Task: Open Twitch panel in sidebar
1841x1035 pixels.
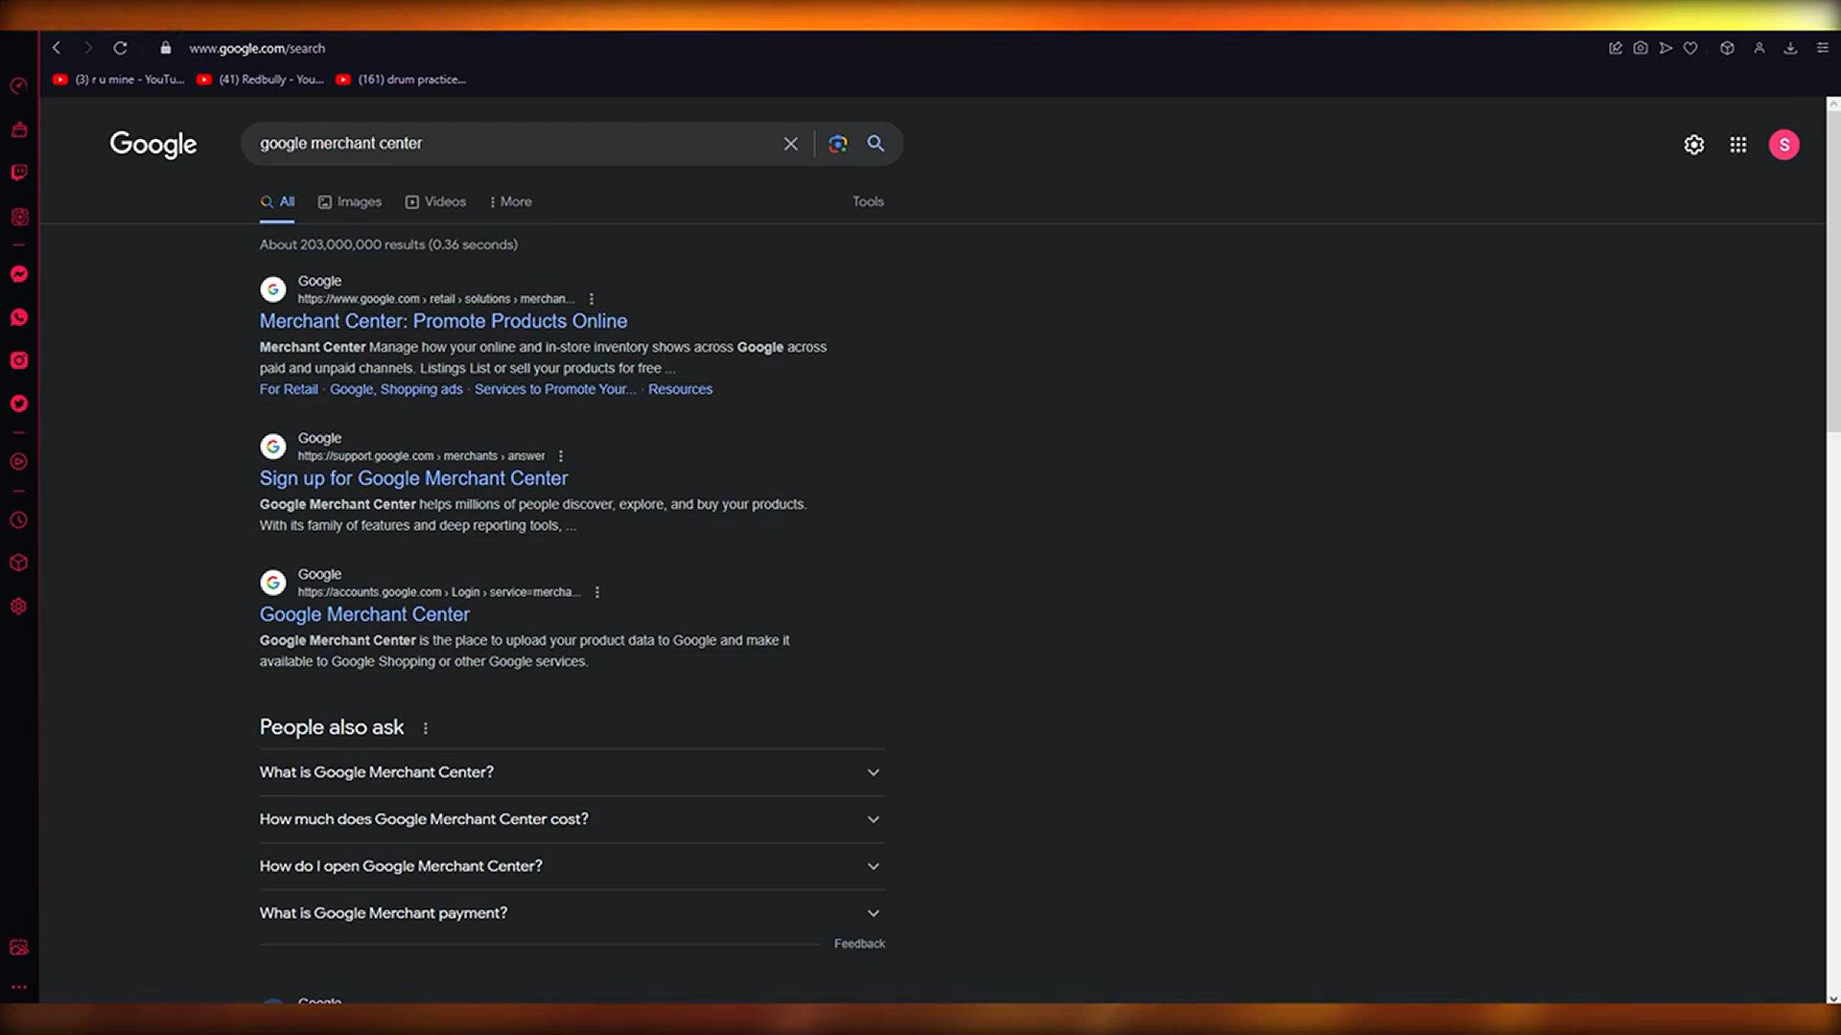Action: tap(18, 172)
